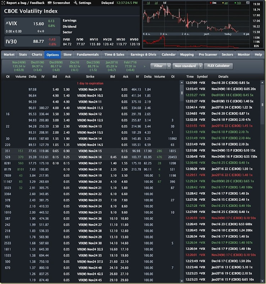Viewport: 266px width, 284px height.
Task: Click the trades list scroll-down arrow
Action: coord(262,281)
